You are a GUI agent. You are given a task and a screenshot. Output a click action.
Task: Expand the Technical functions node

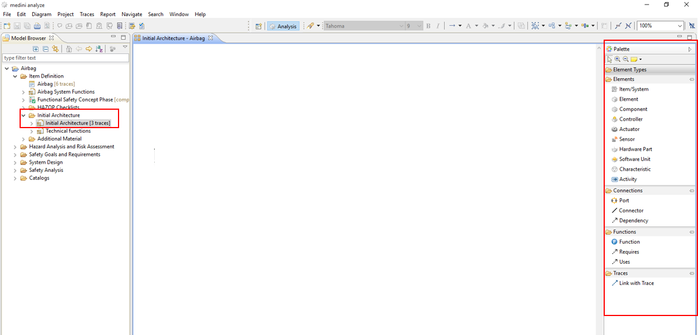tap(32, 131)
